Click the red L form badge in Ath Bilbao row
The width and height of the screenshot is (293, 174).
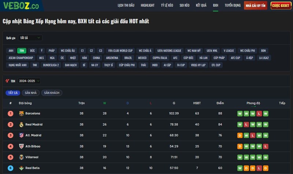coord(266,146)
